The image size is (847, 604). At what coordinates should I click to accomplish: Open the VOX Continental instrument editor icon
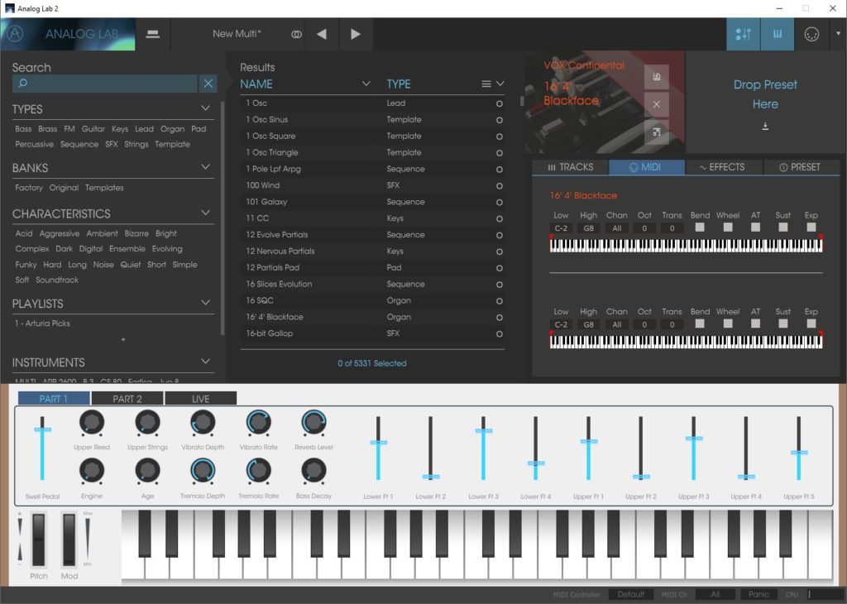pyautogui.click(x=656, y=132)
